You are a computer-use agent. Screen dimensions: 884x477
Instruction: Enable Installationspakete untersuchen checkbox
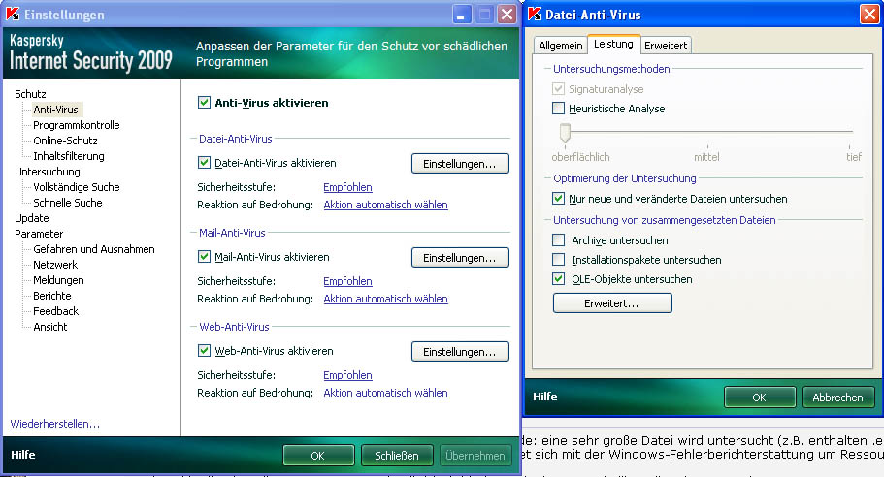click(558, 260)
